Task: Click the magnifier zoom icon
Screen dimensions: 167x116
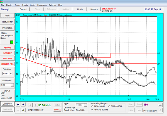Action: coord(23,110)
